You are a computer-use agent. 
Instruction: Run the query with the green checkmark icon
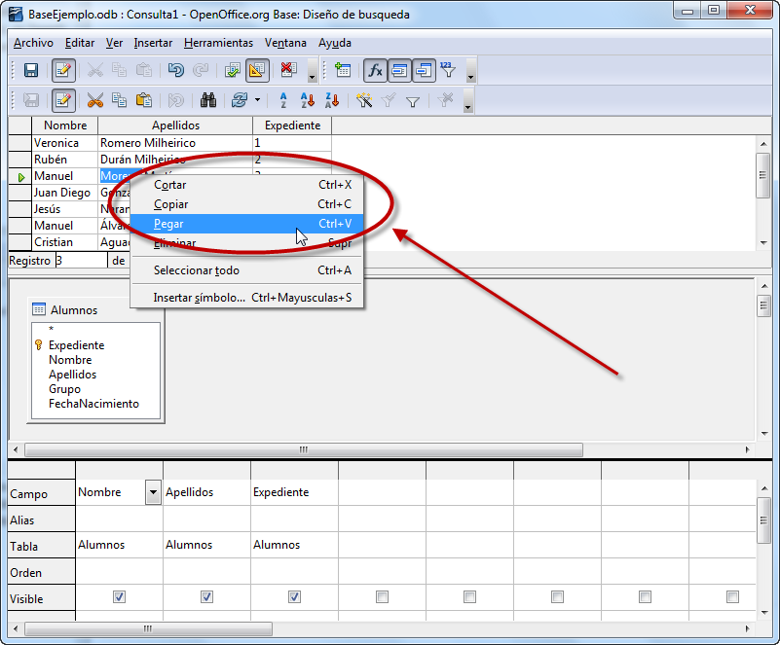(233, 71)
